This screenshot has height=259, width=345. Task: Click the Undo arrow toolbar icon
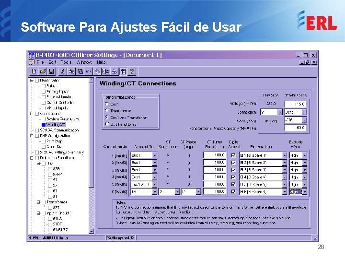click(89, 71)
